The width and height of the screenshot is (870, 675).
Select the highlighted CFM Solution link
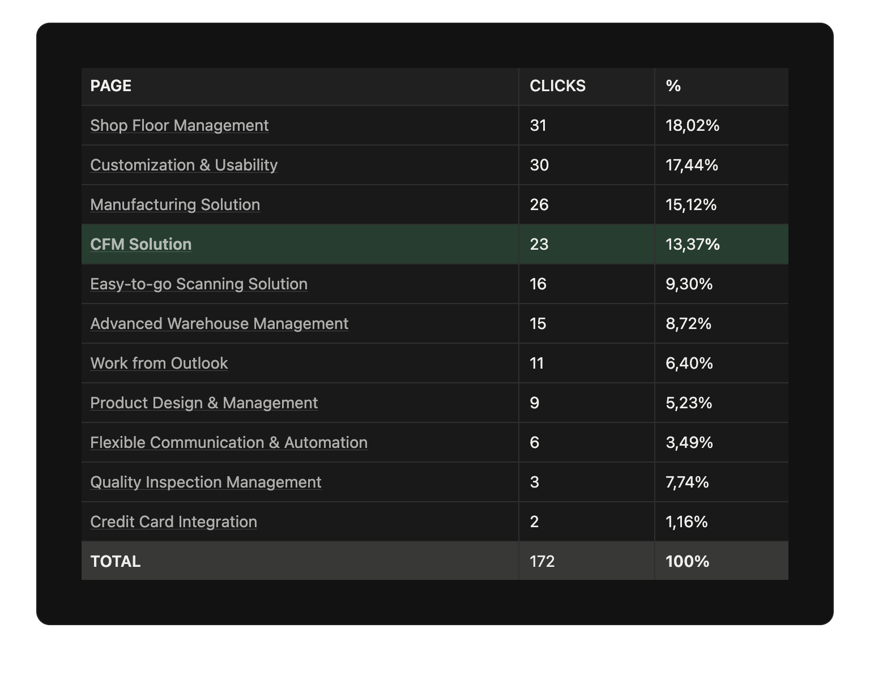(140, 244)
